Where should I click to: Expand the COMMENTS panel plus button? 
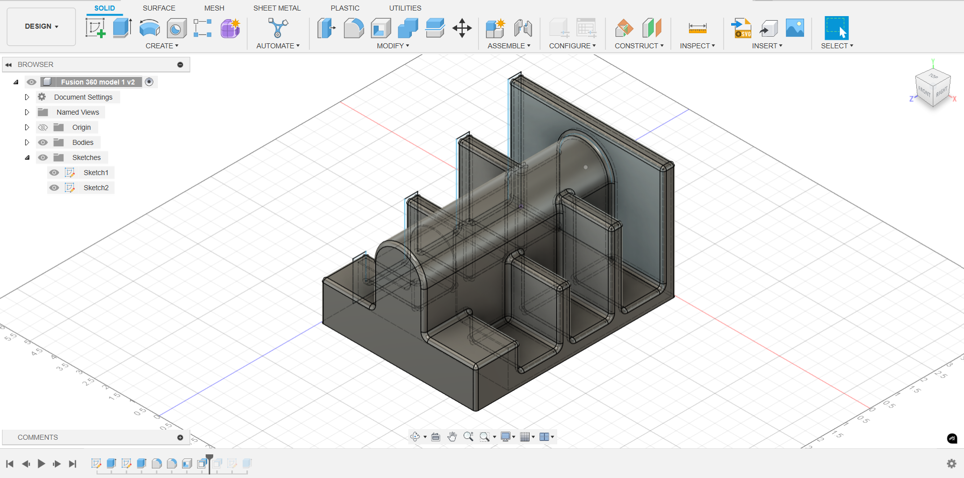coord(180,437)
